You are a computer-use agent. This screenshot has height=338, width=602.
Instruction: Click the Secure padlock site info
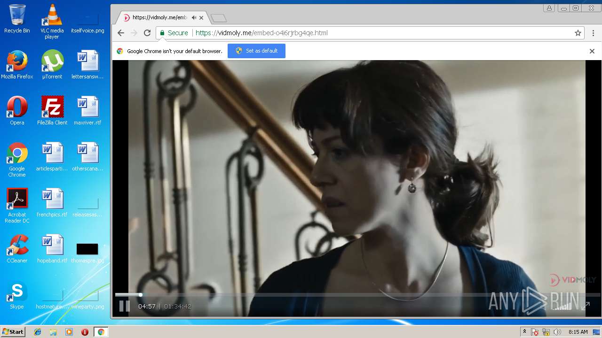pyautogui.click(x=174, y=33)
